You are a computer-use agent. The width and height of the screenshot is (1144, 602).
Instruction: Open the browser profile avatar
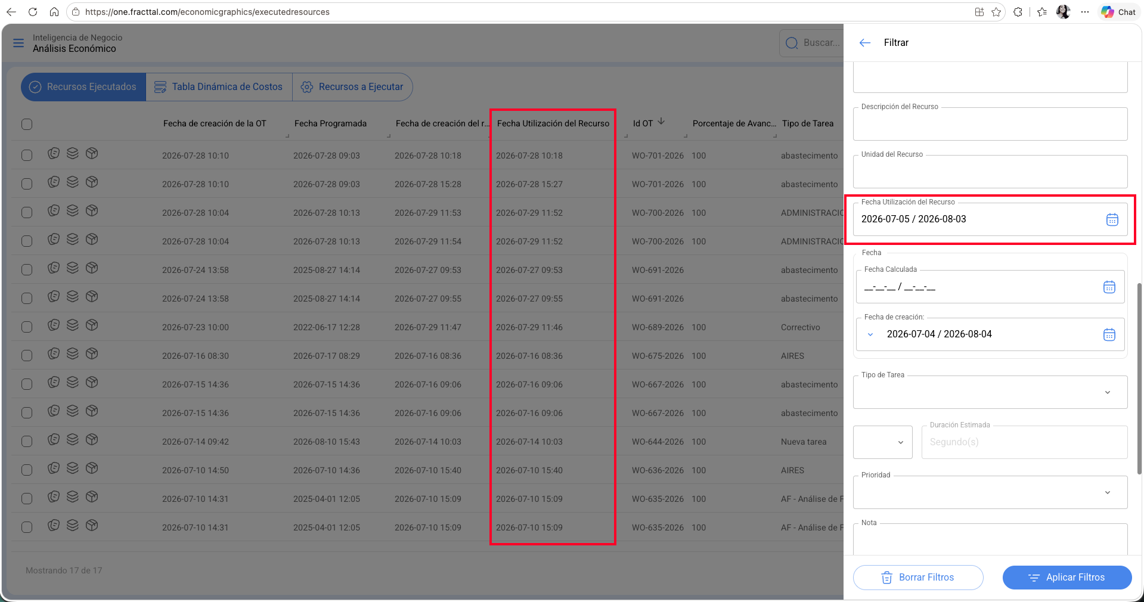tap(1063, 12)
